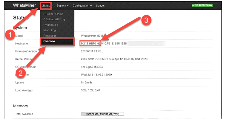Click the WhatsMiner brand logo
Screen dimensions: 226x119
tap(24, 5)
